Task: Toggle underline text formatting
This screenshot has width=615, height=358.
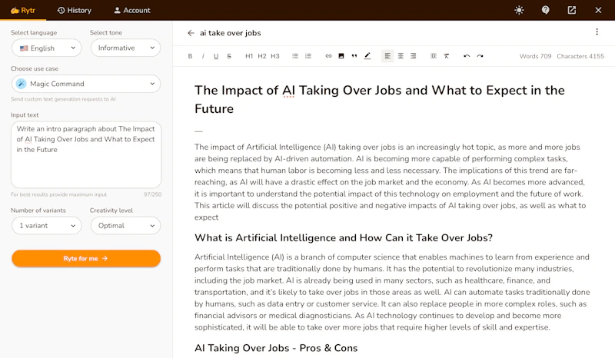Action: [x=216, y=56]
